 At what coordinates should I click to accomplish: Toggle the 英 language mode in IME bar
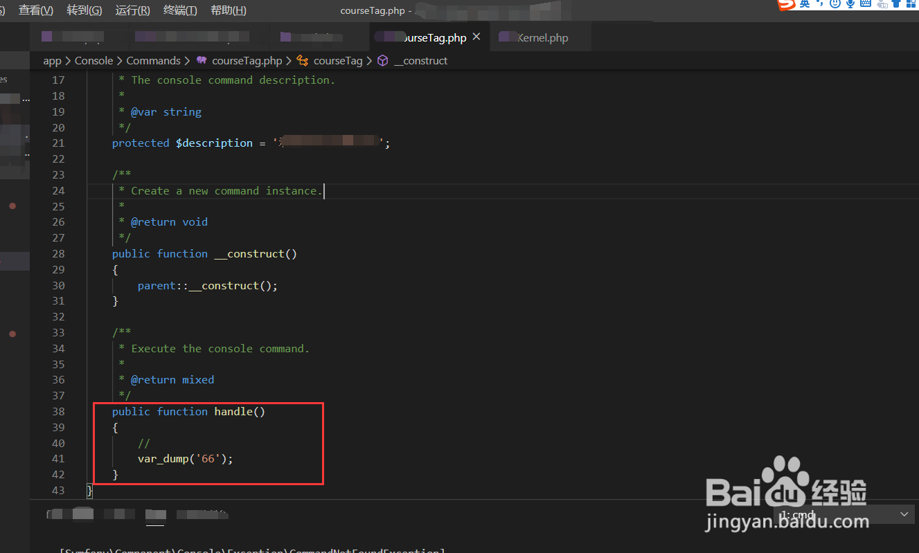pyautogui.click(x=805, y=4)
